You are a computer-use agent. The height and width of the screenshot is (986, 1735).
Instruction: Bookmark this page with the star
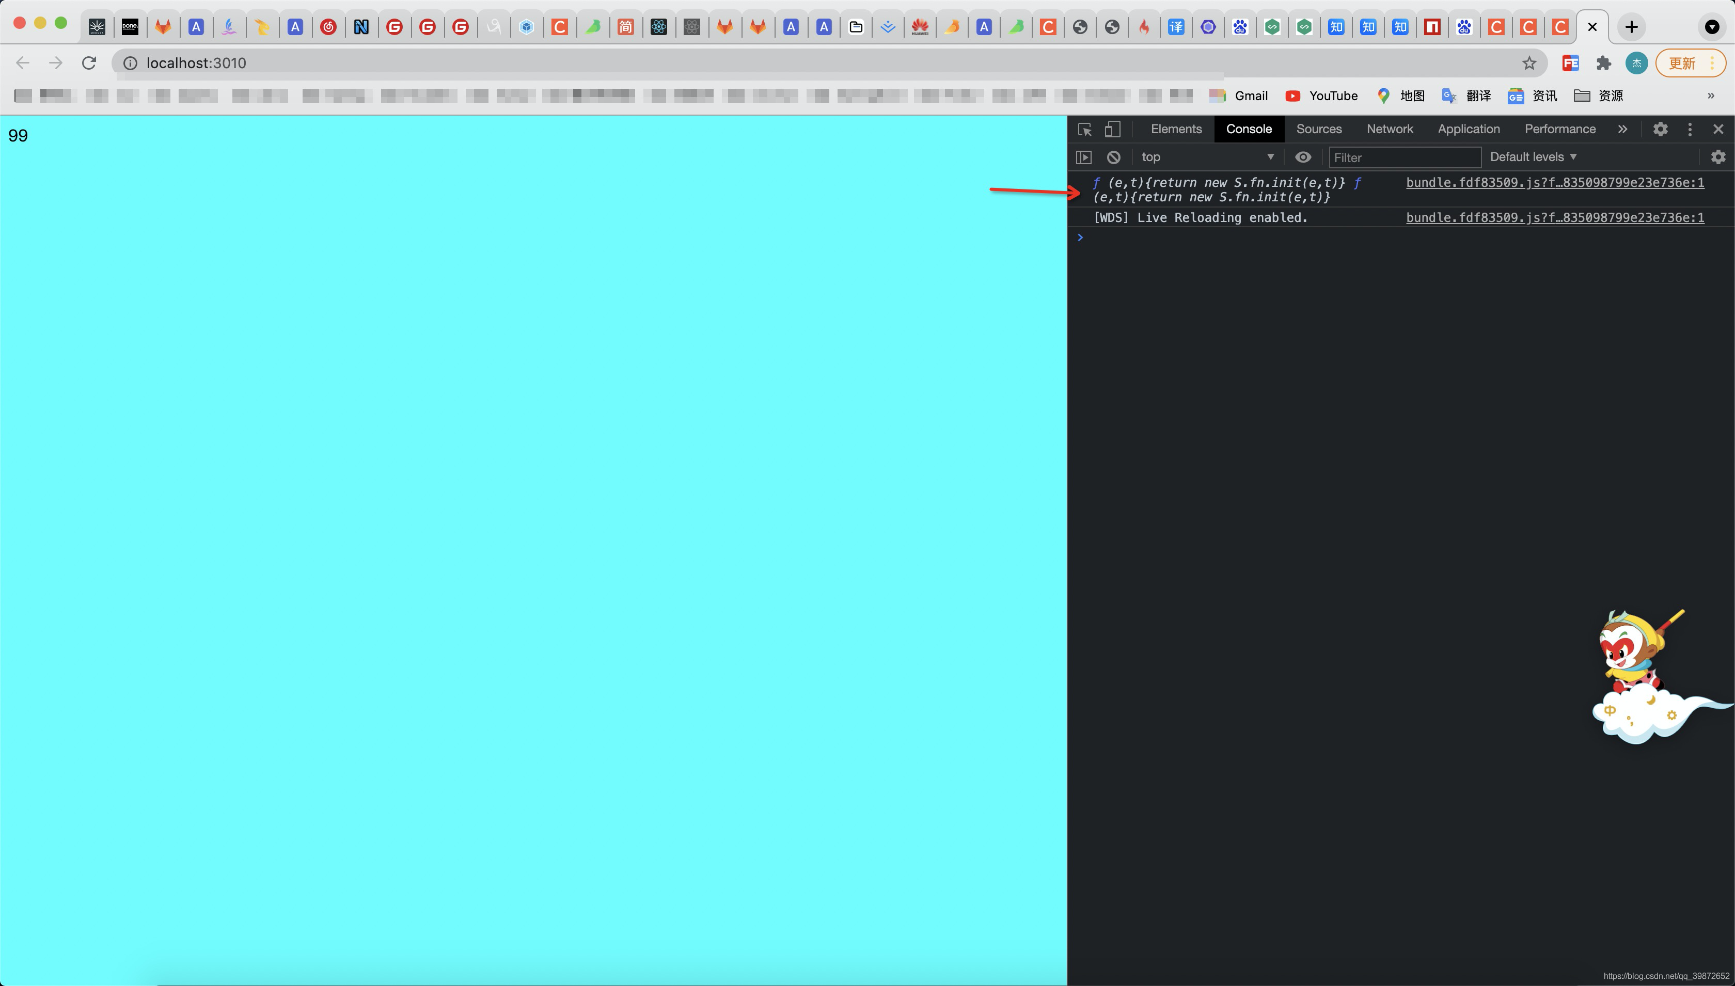(x=1528, y=63)
